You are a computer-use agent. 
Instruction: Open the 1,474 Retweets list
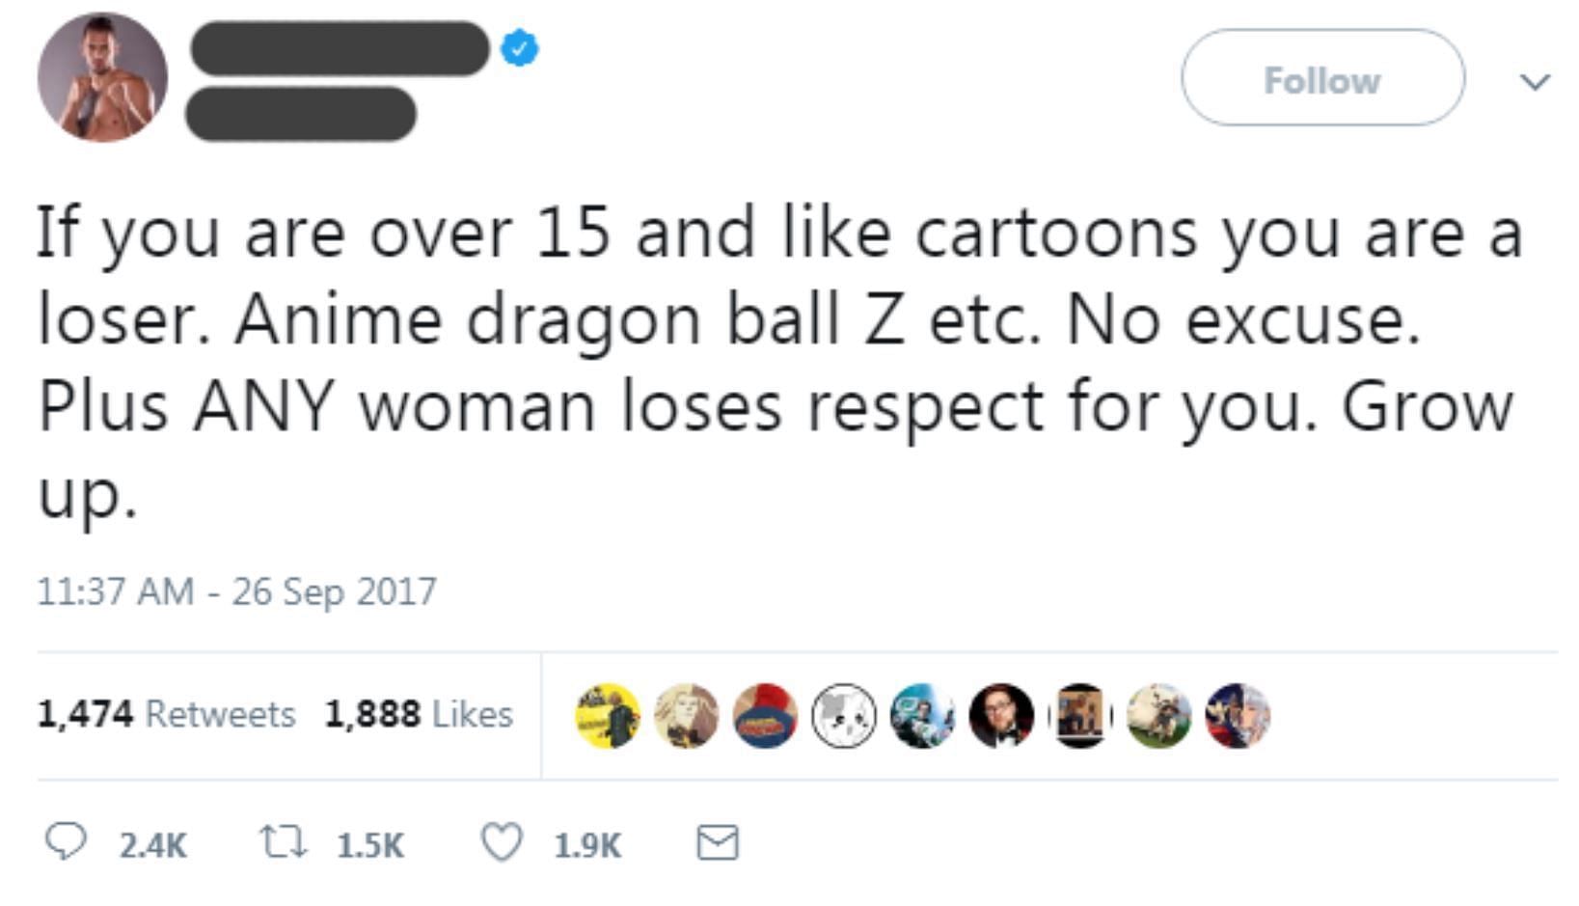click(166, 714)
